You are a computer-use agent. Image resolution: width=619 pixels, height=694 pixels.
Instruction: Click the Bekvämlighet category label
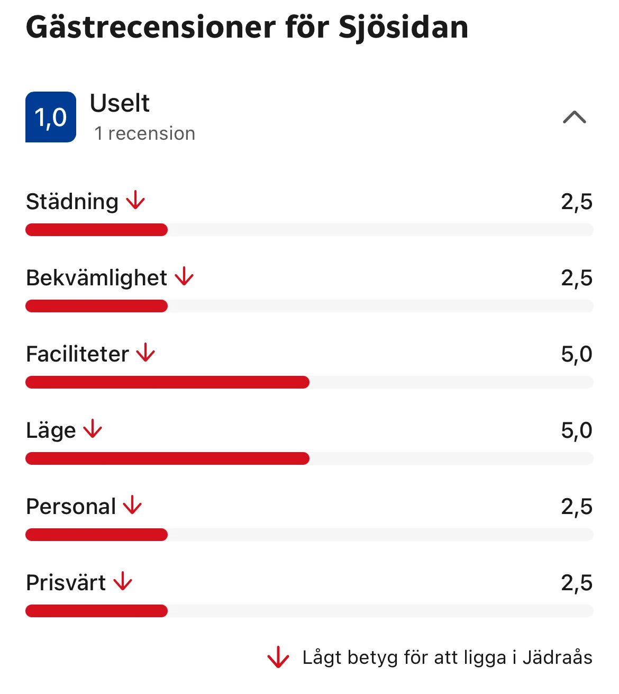(x=96, y=278)
